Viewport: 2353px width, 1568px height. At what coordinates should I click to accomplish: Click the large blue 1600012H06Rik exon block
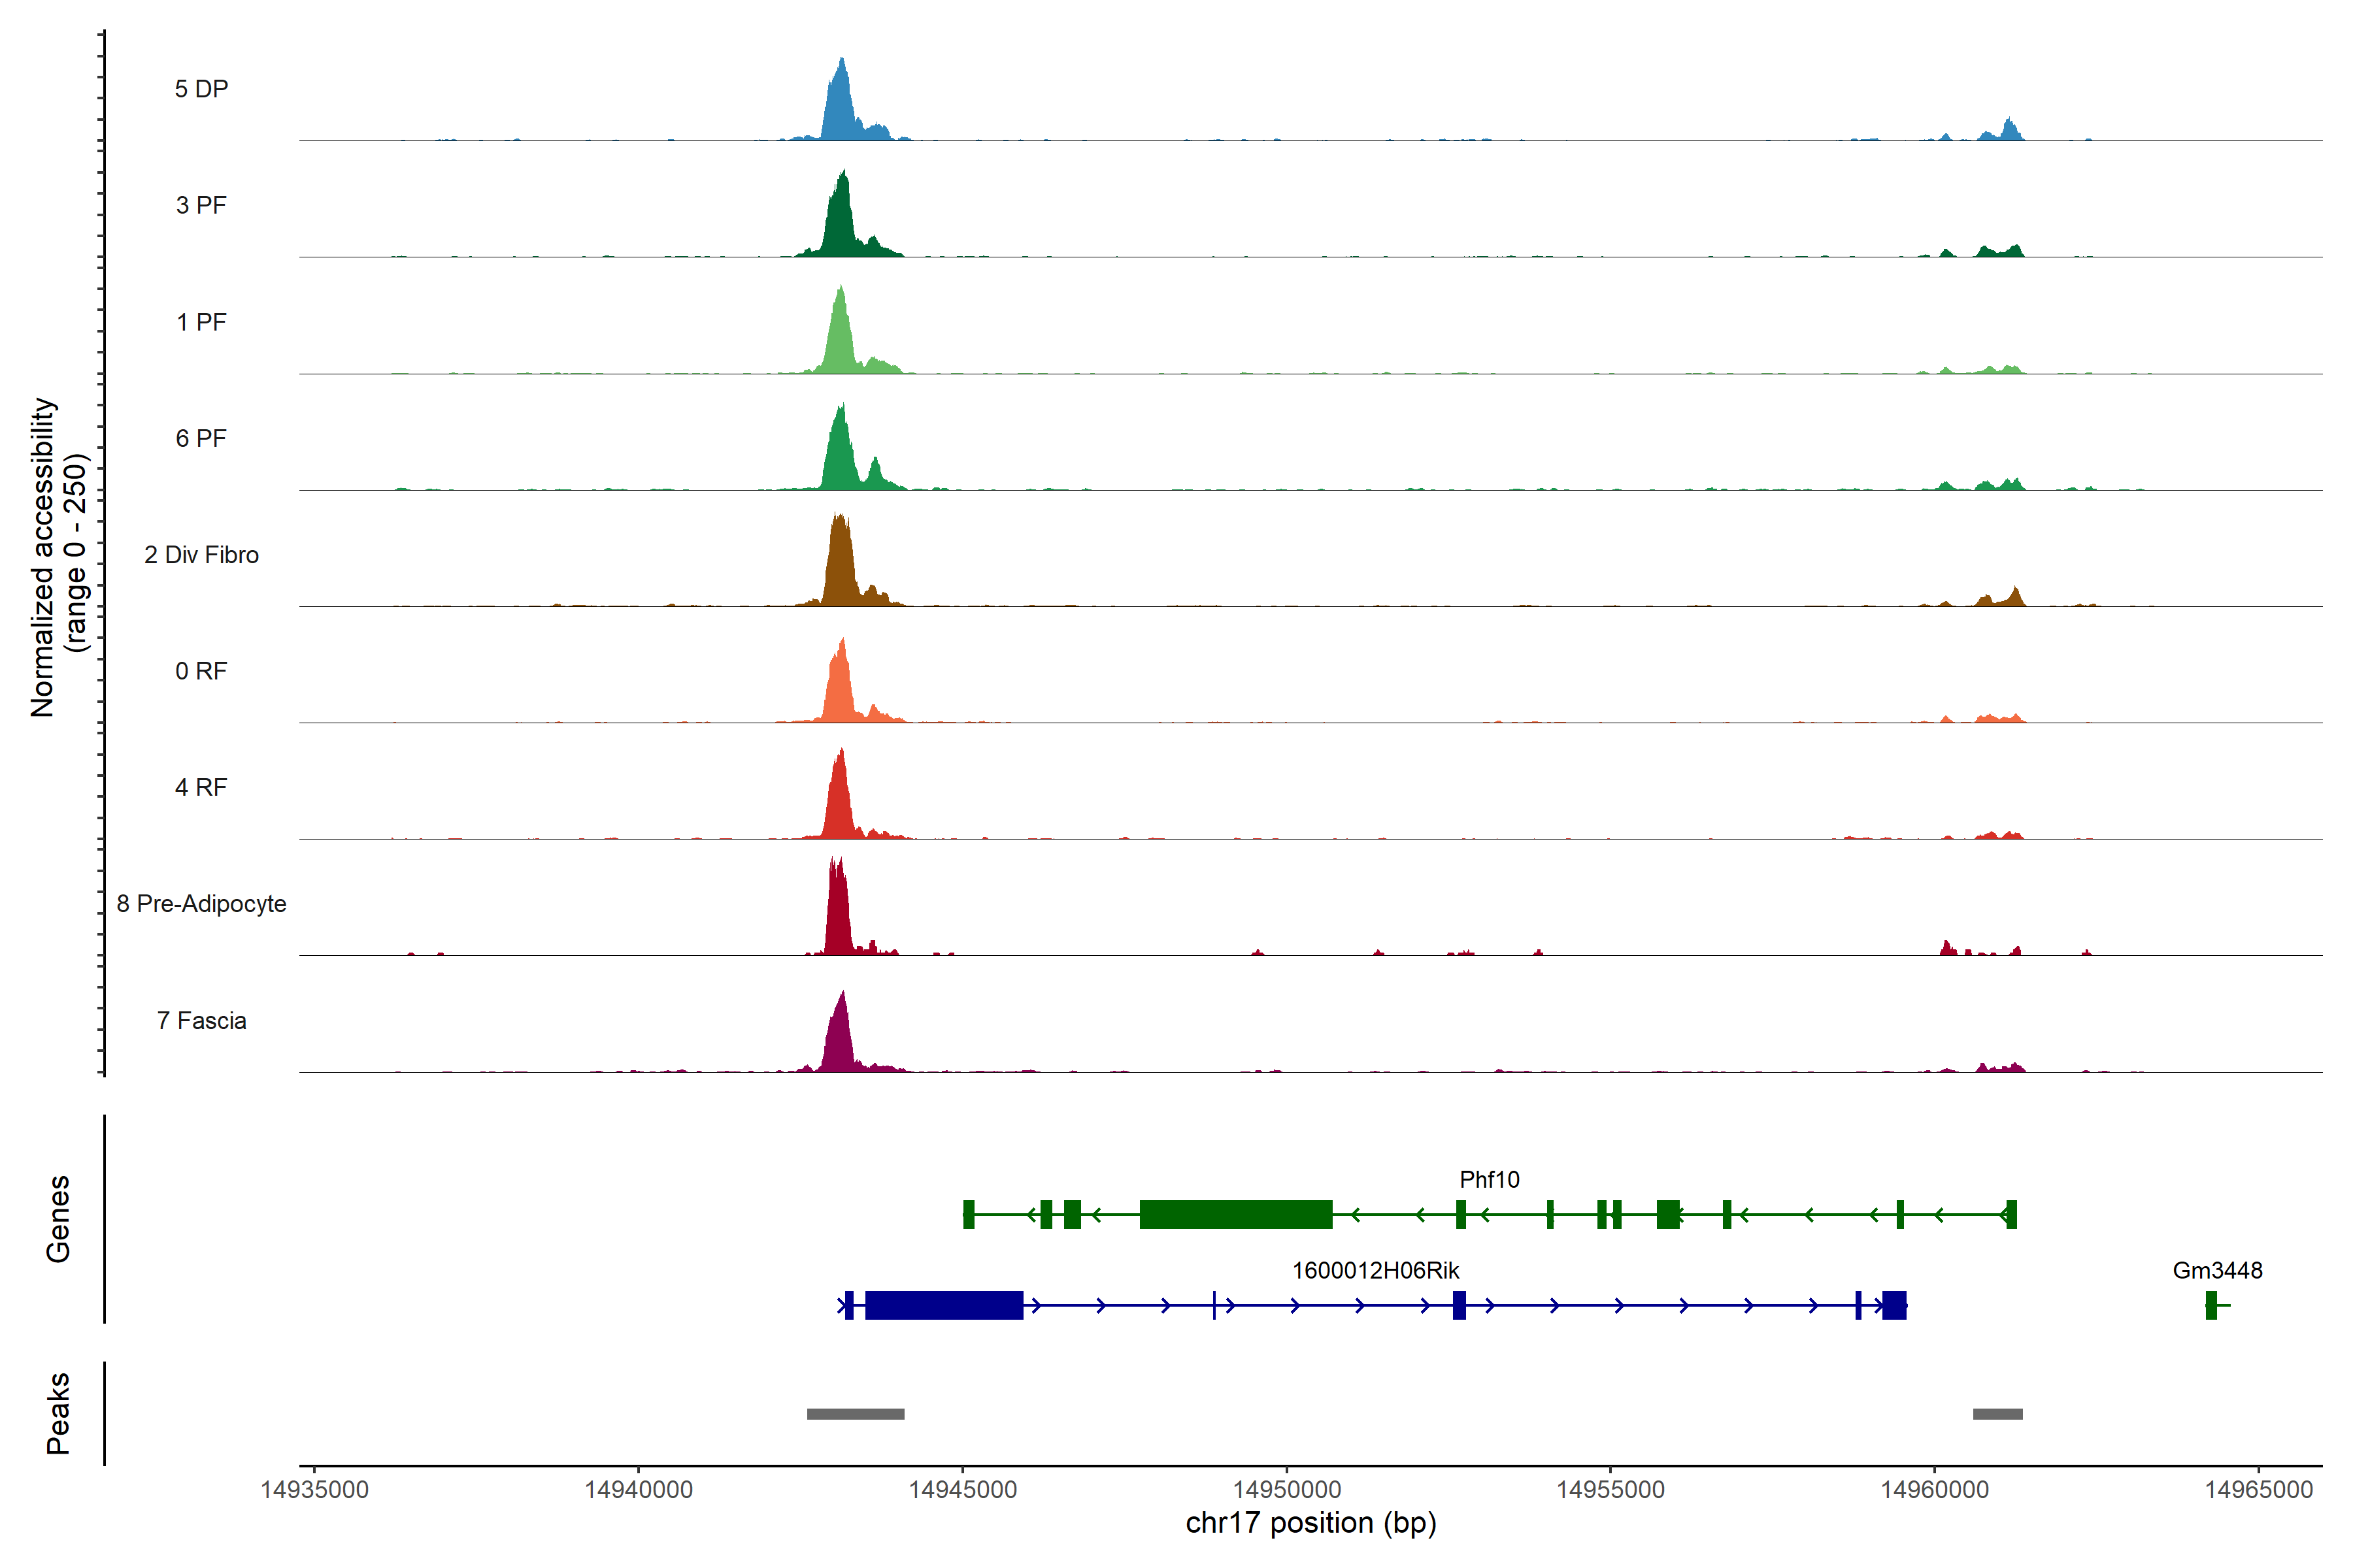coord(943,1305)
